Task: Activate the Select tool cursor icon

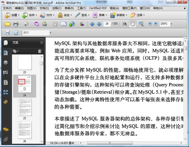Action: tap(125, 24)
